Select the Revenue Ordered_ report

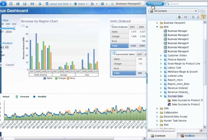pyautogui.click(x=179, y=92)
